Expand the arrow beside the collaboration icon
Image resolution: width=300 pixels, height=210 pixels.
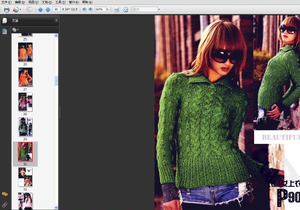(x=20, y=10)
